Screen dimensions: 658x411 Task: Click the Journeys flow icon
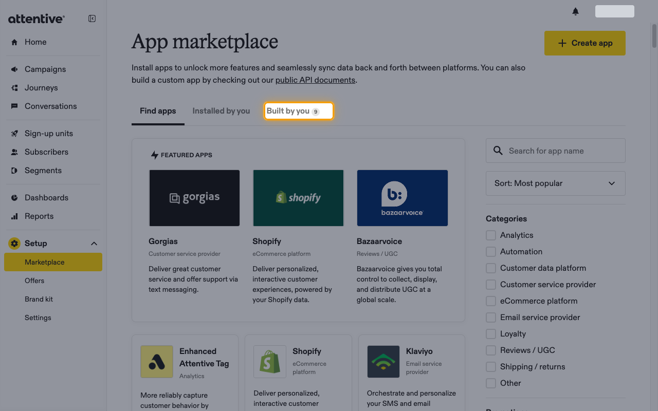(14, 88)
